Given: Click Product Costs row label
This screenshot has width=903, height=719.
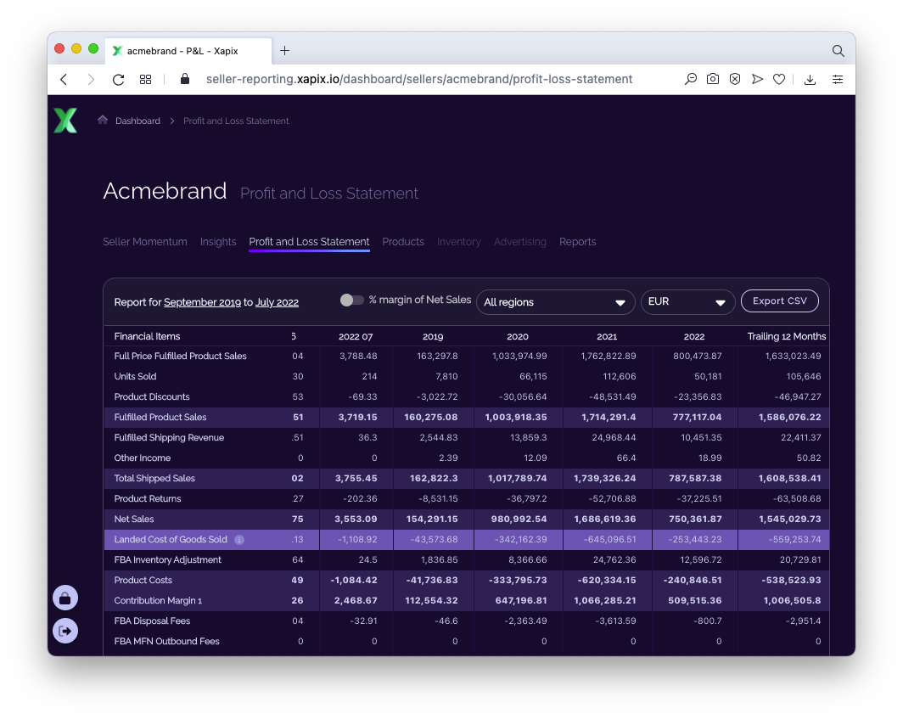Looking at the screenshot, I should 143,580.
